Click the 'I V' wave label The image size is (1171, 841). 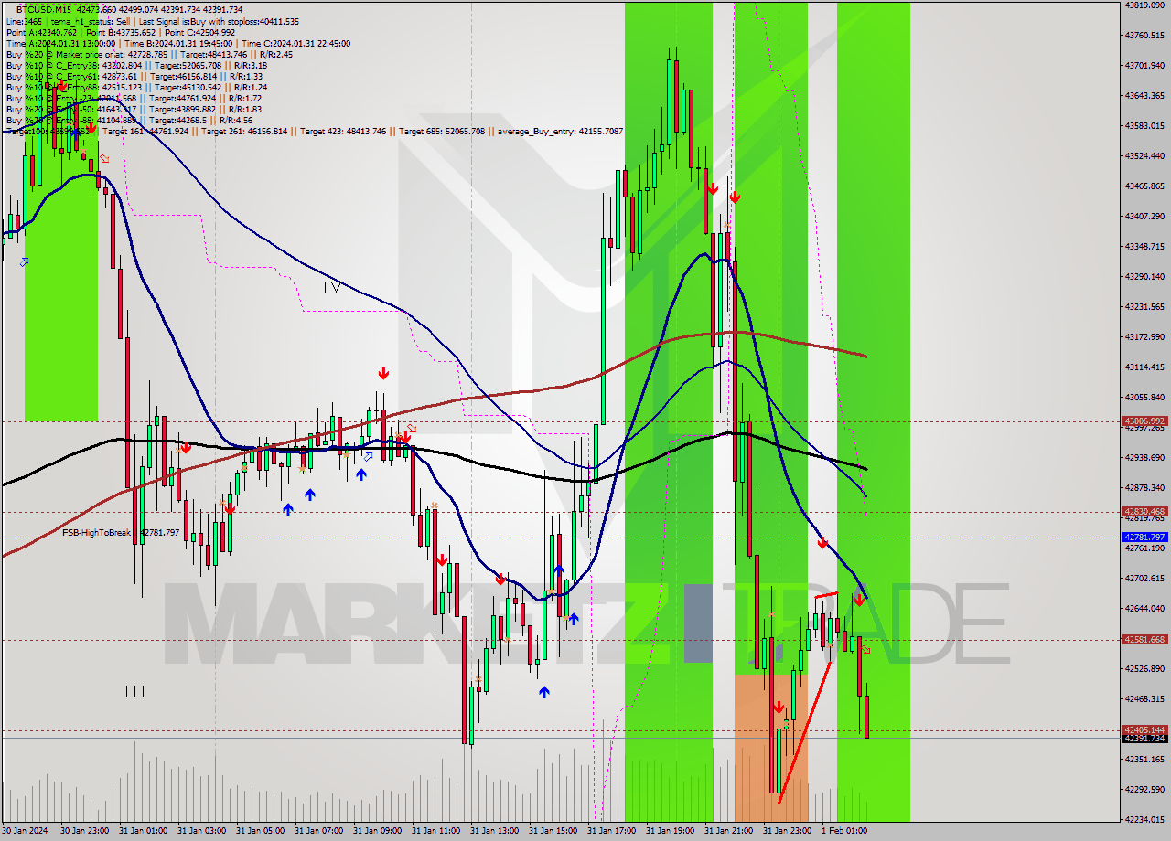point(333,287)
